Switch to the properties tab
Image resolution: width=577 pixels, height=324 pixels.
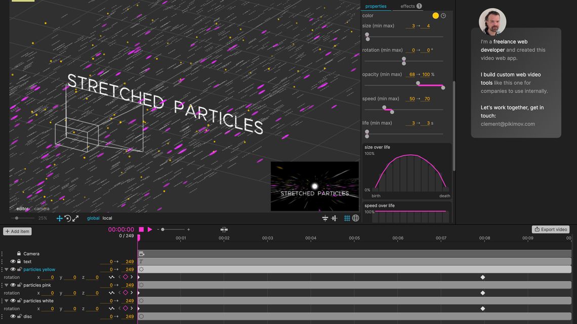pyautogui.click(x=376, y=6)
